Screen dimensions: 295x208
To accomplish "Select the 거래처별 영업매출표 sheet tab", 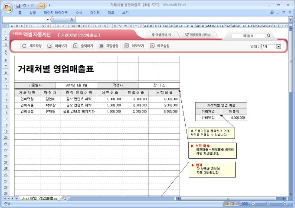I will [39, 198].
